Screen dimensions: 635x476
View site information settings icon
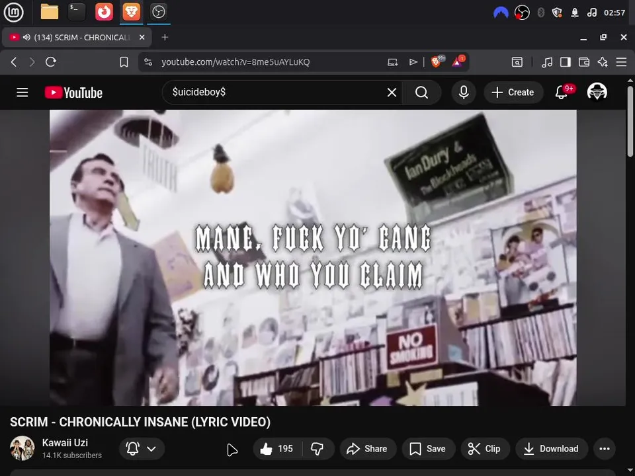click(148, 62)
